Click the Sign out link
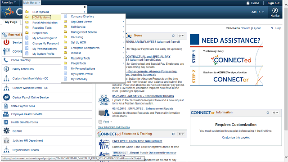The width and height of the screenshot is (288, 162). point(273,3)
